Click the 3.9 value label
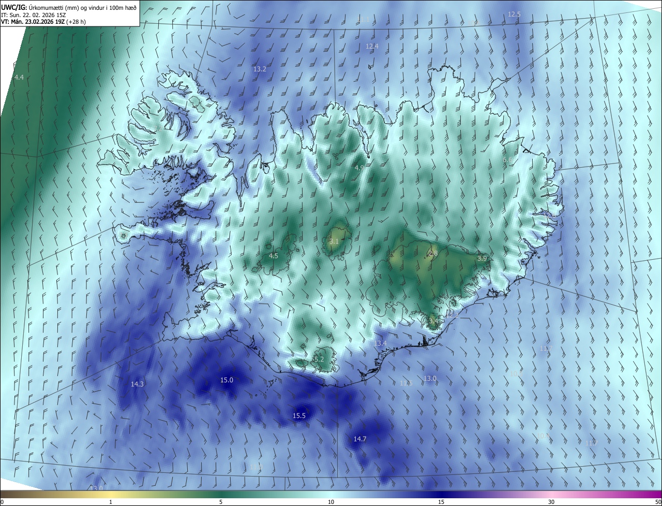The image size is (662, 506). pyautogui.click(x=482, y=258)
